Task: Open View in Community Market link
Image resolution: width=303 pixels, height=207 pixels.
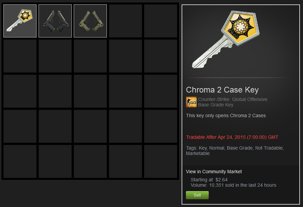Action: pos(214,172)
